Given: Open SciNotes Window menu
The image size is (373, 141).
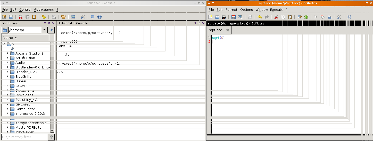Looking at the screenshot, I should coord(262,10).
